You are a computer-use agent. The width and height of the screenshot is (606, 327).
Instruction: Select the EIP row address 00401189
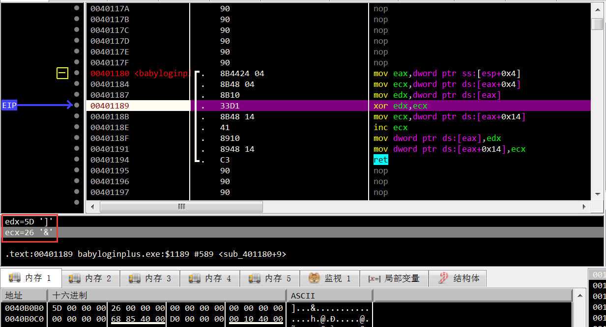110,106
